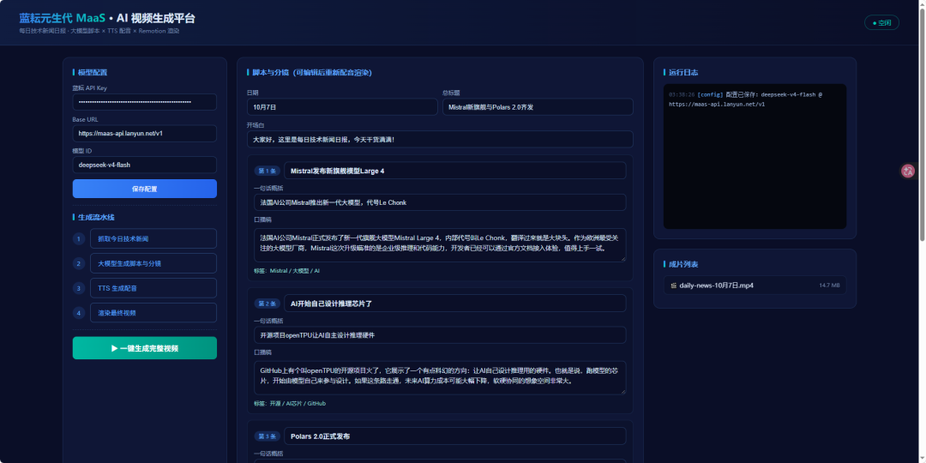Focus the 蓝耘 API Key field
Screen dimensions: 926x463
145,102
